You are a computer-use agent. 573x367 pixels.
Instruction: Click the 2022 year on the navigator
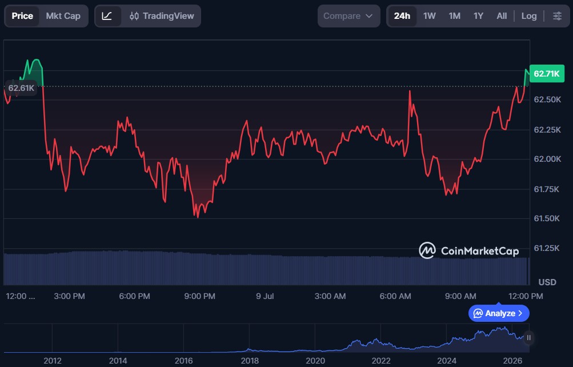coord(381,361)
